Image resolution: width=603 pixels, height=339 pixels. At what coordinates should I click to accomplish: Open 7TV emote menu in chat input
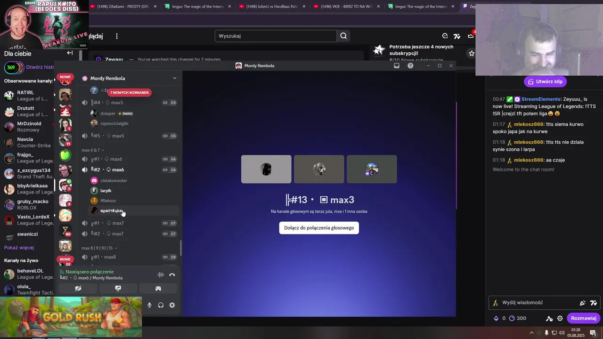[x=594, y=303]
